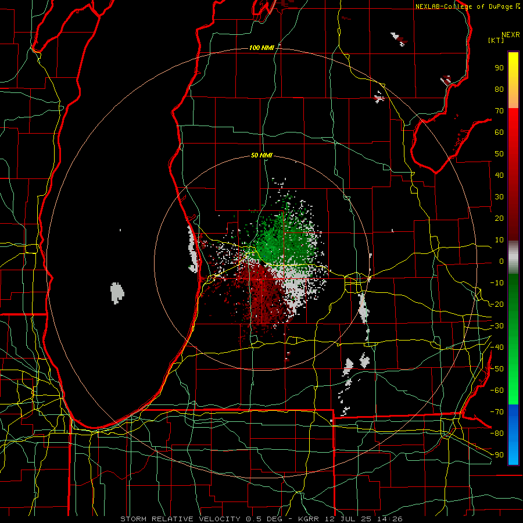
Task: Click the Storm Relative Velocity caption at bottom
Action: pyautogui.click(x=261, y=519)
